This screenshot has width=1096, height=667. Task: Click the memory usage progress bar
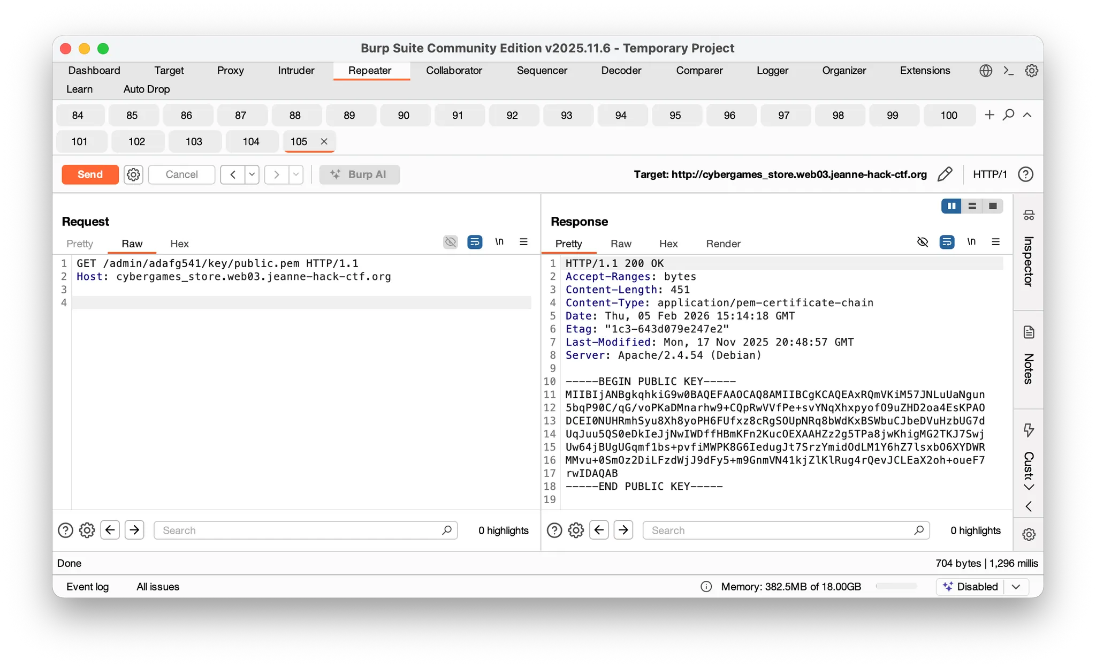coord(896,587)
